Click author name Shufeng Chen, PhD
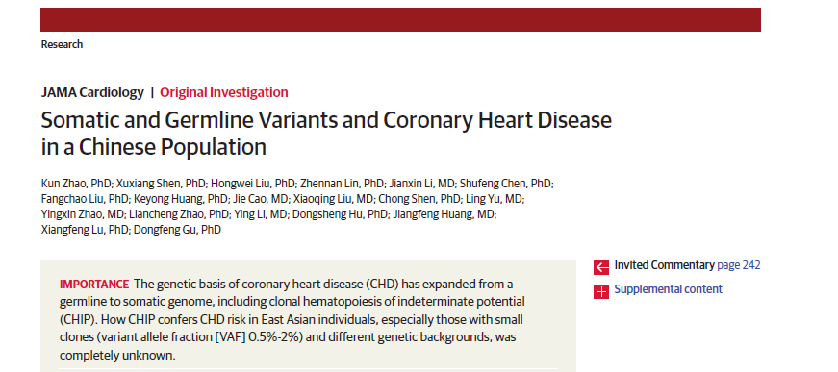The height and width of the screenshot is (372, 838). coord(505,184)
